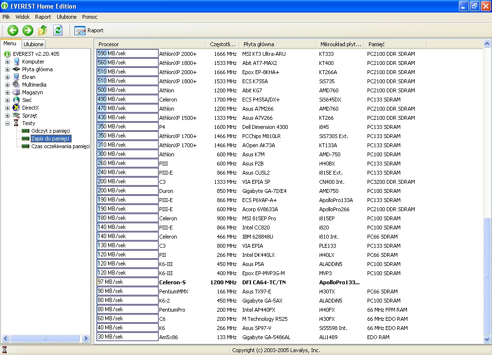The width and height of the screenshot is (492, 355).
Task: Click the EVEREST v2.20.405 root icon
Action: point(7,54)
